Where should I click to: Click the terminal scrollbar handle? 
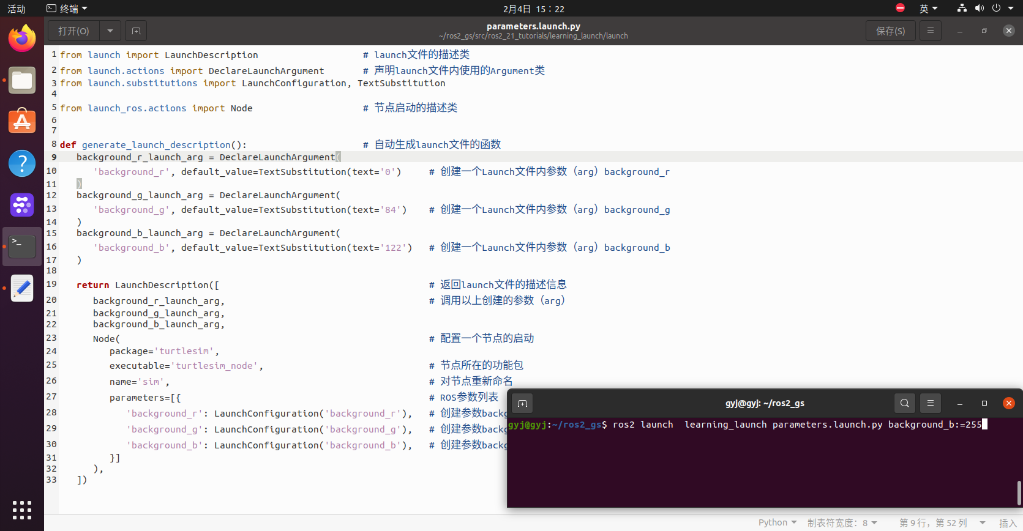1019,492
